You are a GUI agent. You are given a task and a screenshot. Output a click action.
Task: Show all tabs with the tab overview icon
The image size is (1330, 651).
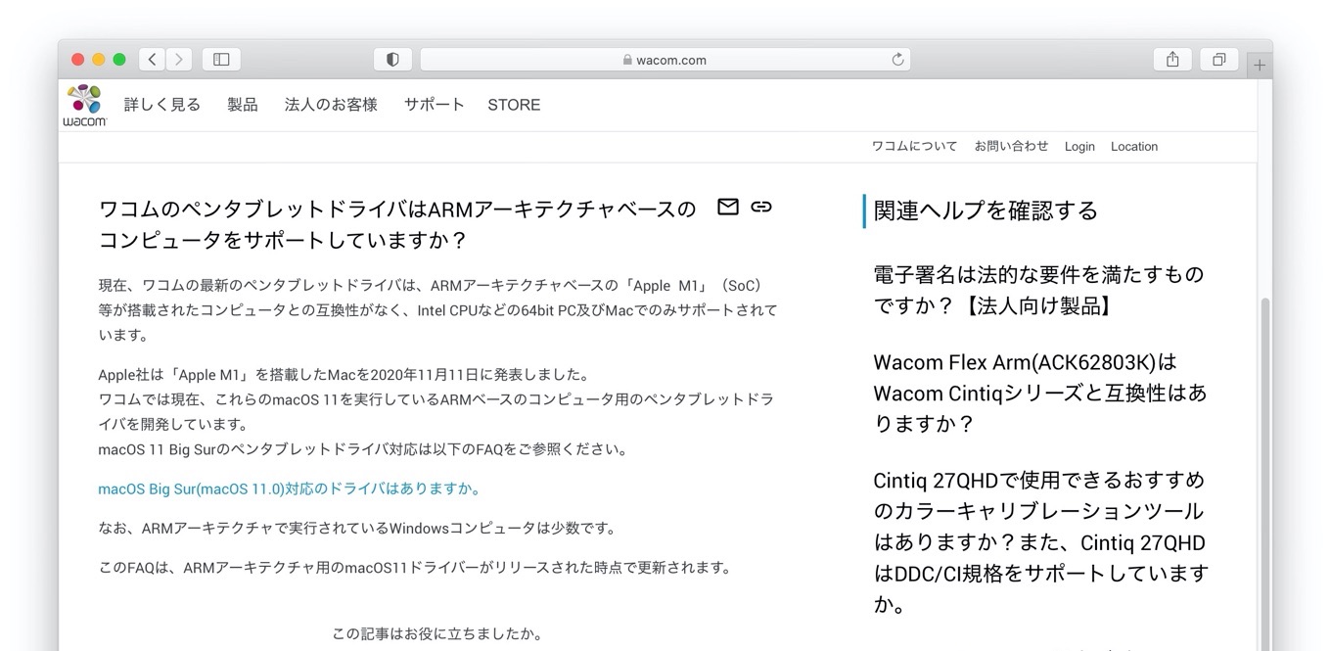coord(1218,59)
